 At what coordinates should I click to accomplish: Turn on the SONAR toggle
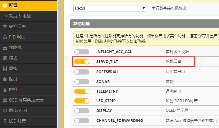(x=82, y=82)
